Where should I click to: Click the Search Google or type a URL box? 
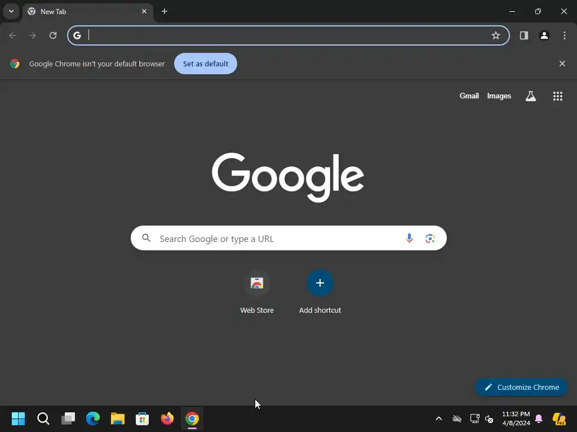[x=288, y=238]
